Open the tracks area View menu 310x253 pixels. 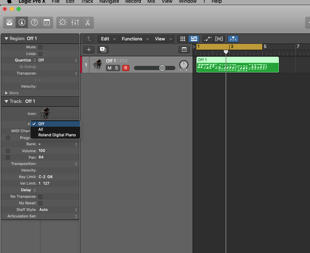point(163,39)
